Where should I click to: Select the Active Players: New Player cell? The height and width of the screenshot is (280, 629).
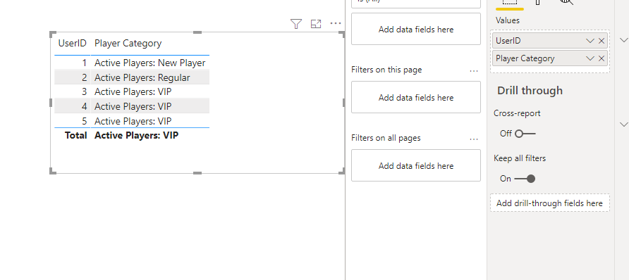(149, 63)
